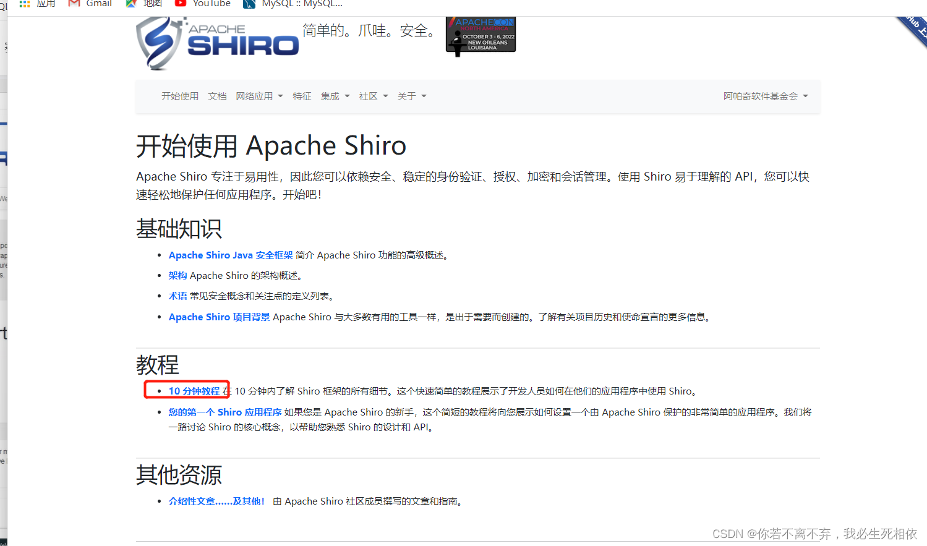This screenshot has width=927, height=546.
Task: Open the YouTube bookmark icon
Action: pos(179,4)
